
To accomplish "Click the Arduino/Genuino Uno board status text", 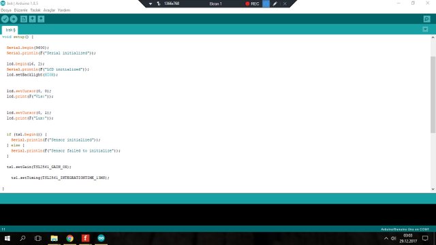I will click(x=405, y=229).
